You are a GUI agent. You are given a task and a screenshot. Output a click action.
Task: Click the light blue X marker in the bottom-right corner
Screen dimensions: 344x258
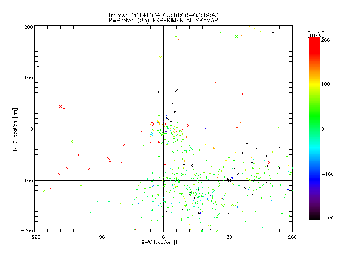point(279,224)
